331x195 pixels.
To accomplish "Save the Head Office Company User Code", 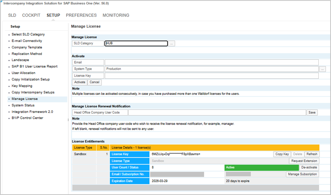I will pyautogui.click(x=312, y=112).
